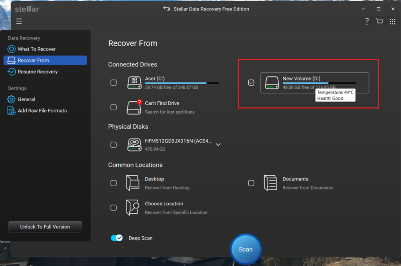Viewport: 401px width, 266px height.
Task: Check the Desktop location checkbox
Action: pos(114,183)
